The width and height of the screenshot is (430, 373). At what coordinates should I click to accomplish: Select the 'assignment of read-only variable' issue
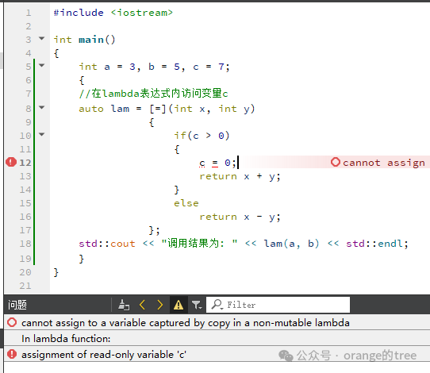(217, 355)
